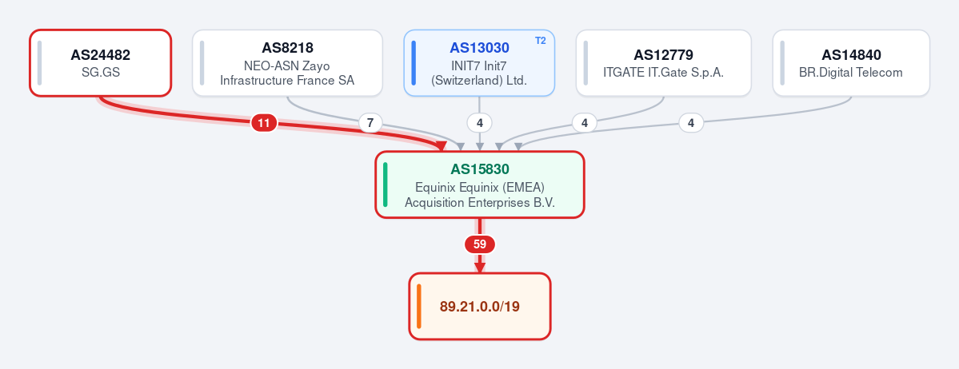Click the red 11 edge count badge
Image resolution: width=959 pixels, height=369 pixels.
click(x=264, y=124)
